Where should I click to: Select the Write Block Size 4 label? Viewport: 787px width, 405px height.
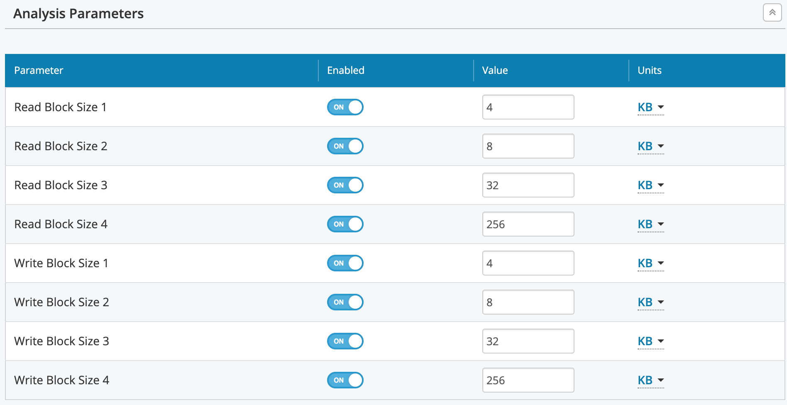pyautogui.click(x=61, y=380)
